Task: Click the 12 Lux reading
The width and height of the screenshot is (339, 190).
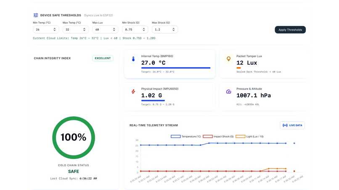Action: (x=247, y=63)
